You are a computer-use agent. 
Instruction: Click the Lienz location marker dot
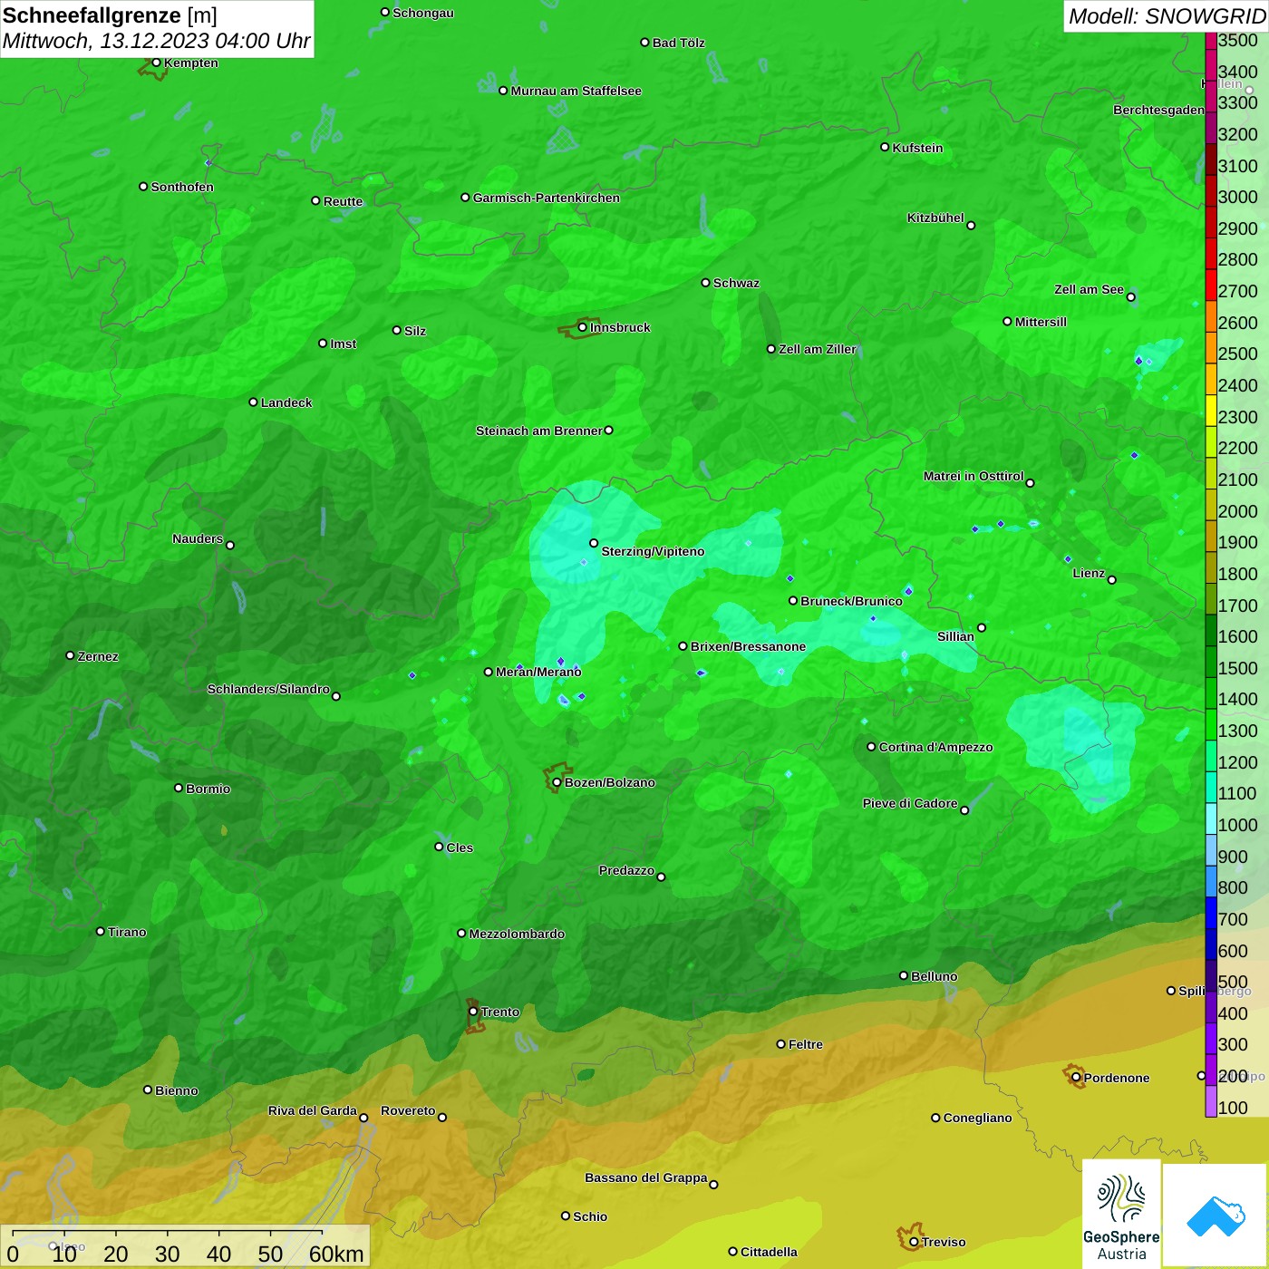coord(1112,580)
